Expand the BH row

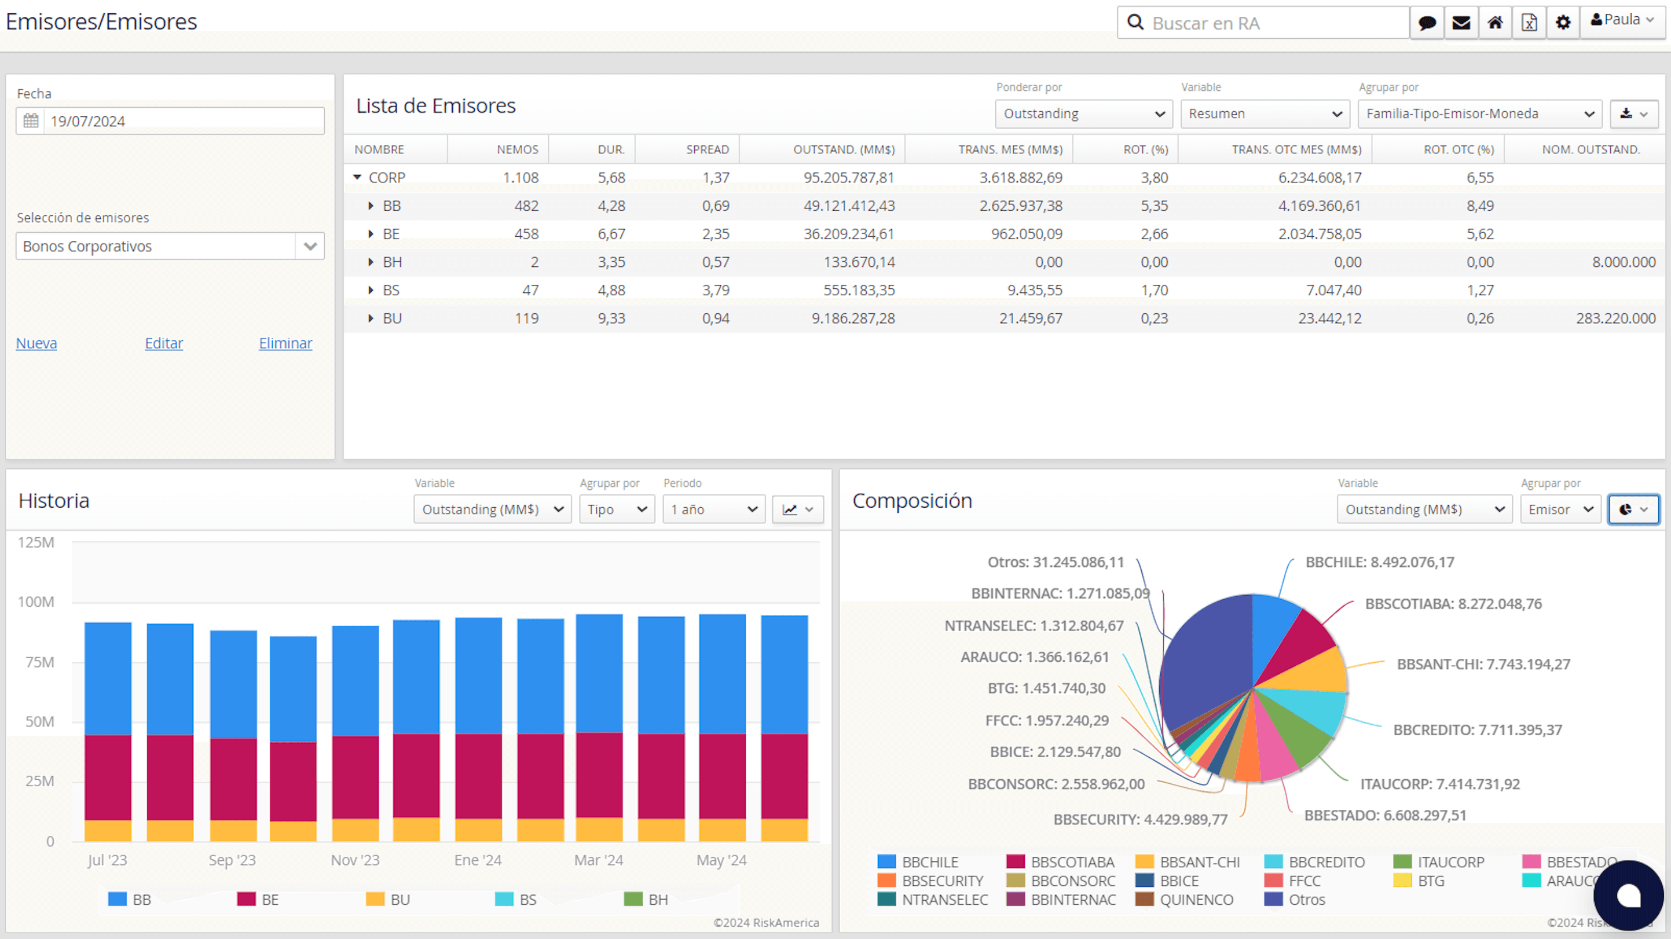pos(371,262)
